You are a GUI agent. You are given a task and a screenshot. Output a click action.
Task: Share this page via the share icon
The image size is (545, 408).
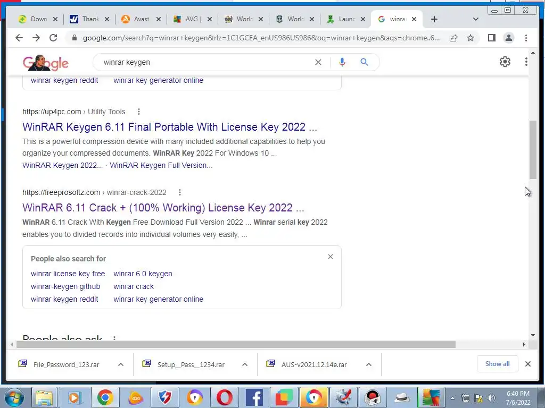(x=453, y=38)
